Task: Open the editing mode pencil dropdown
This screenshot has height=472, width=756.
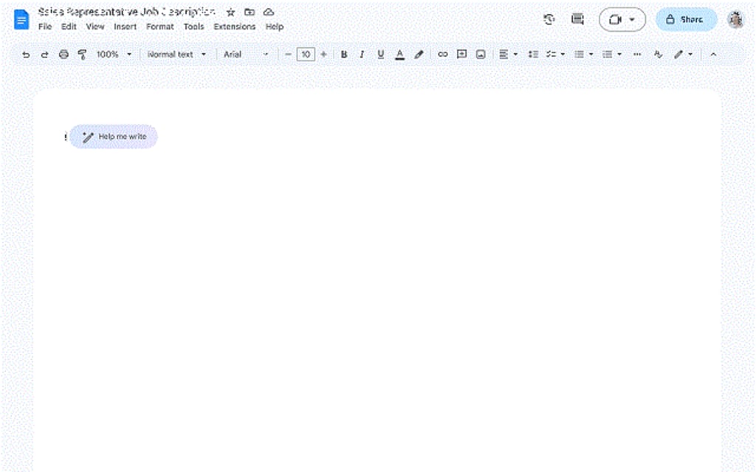Action: click(x=683, y=55)
